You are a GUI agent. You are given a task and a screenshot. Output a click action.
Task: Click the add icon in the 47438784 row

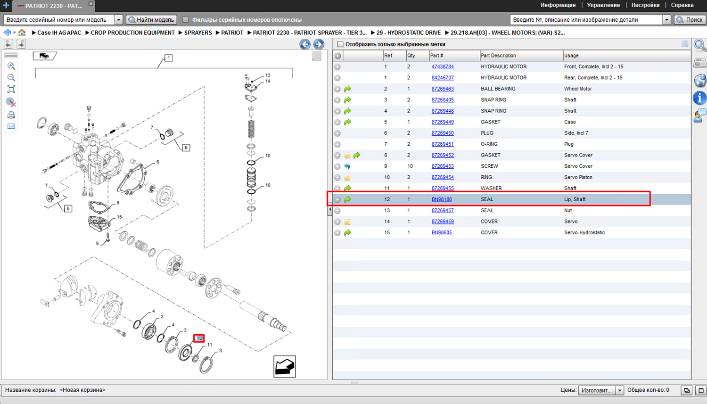tap(337, 67)
